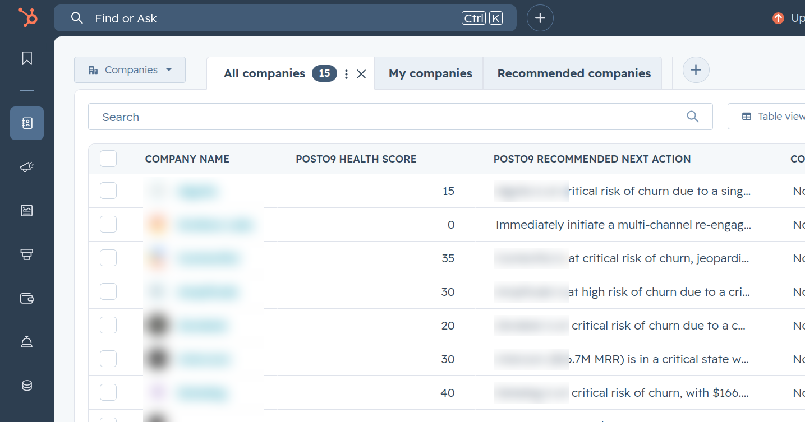Check the row with health score 0

[x=108, y=224]
